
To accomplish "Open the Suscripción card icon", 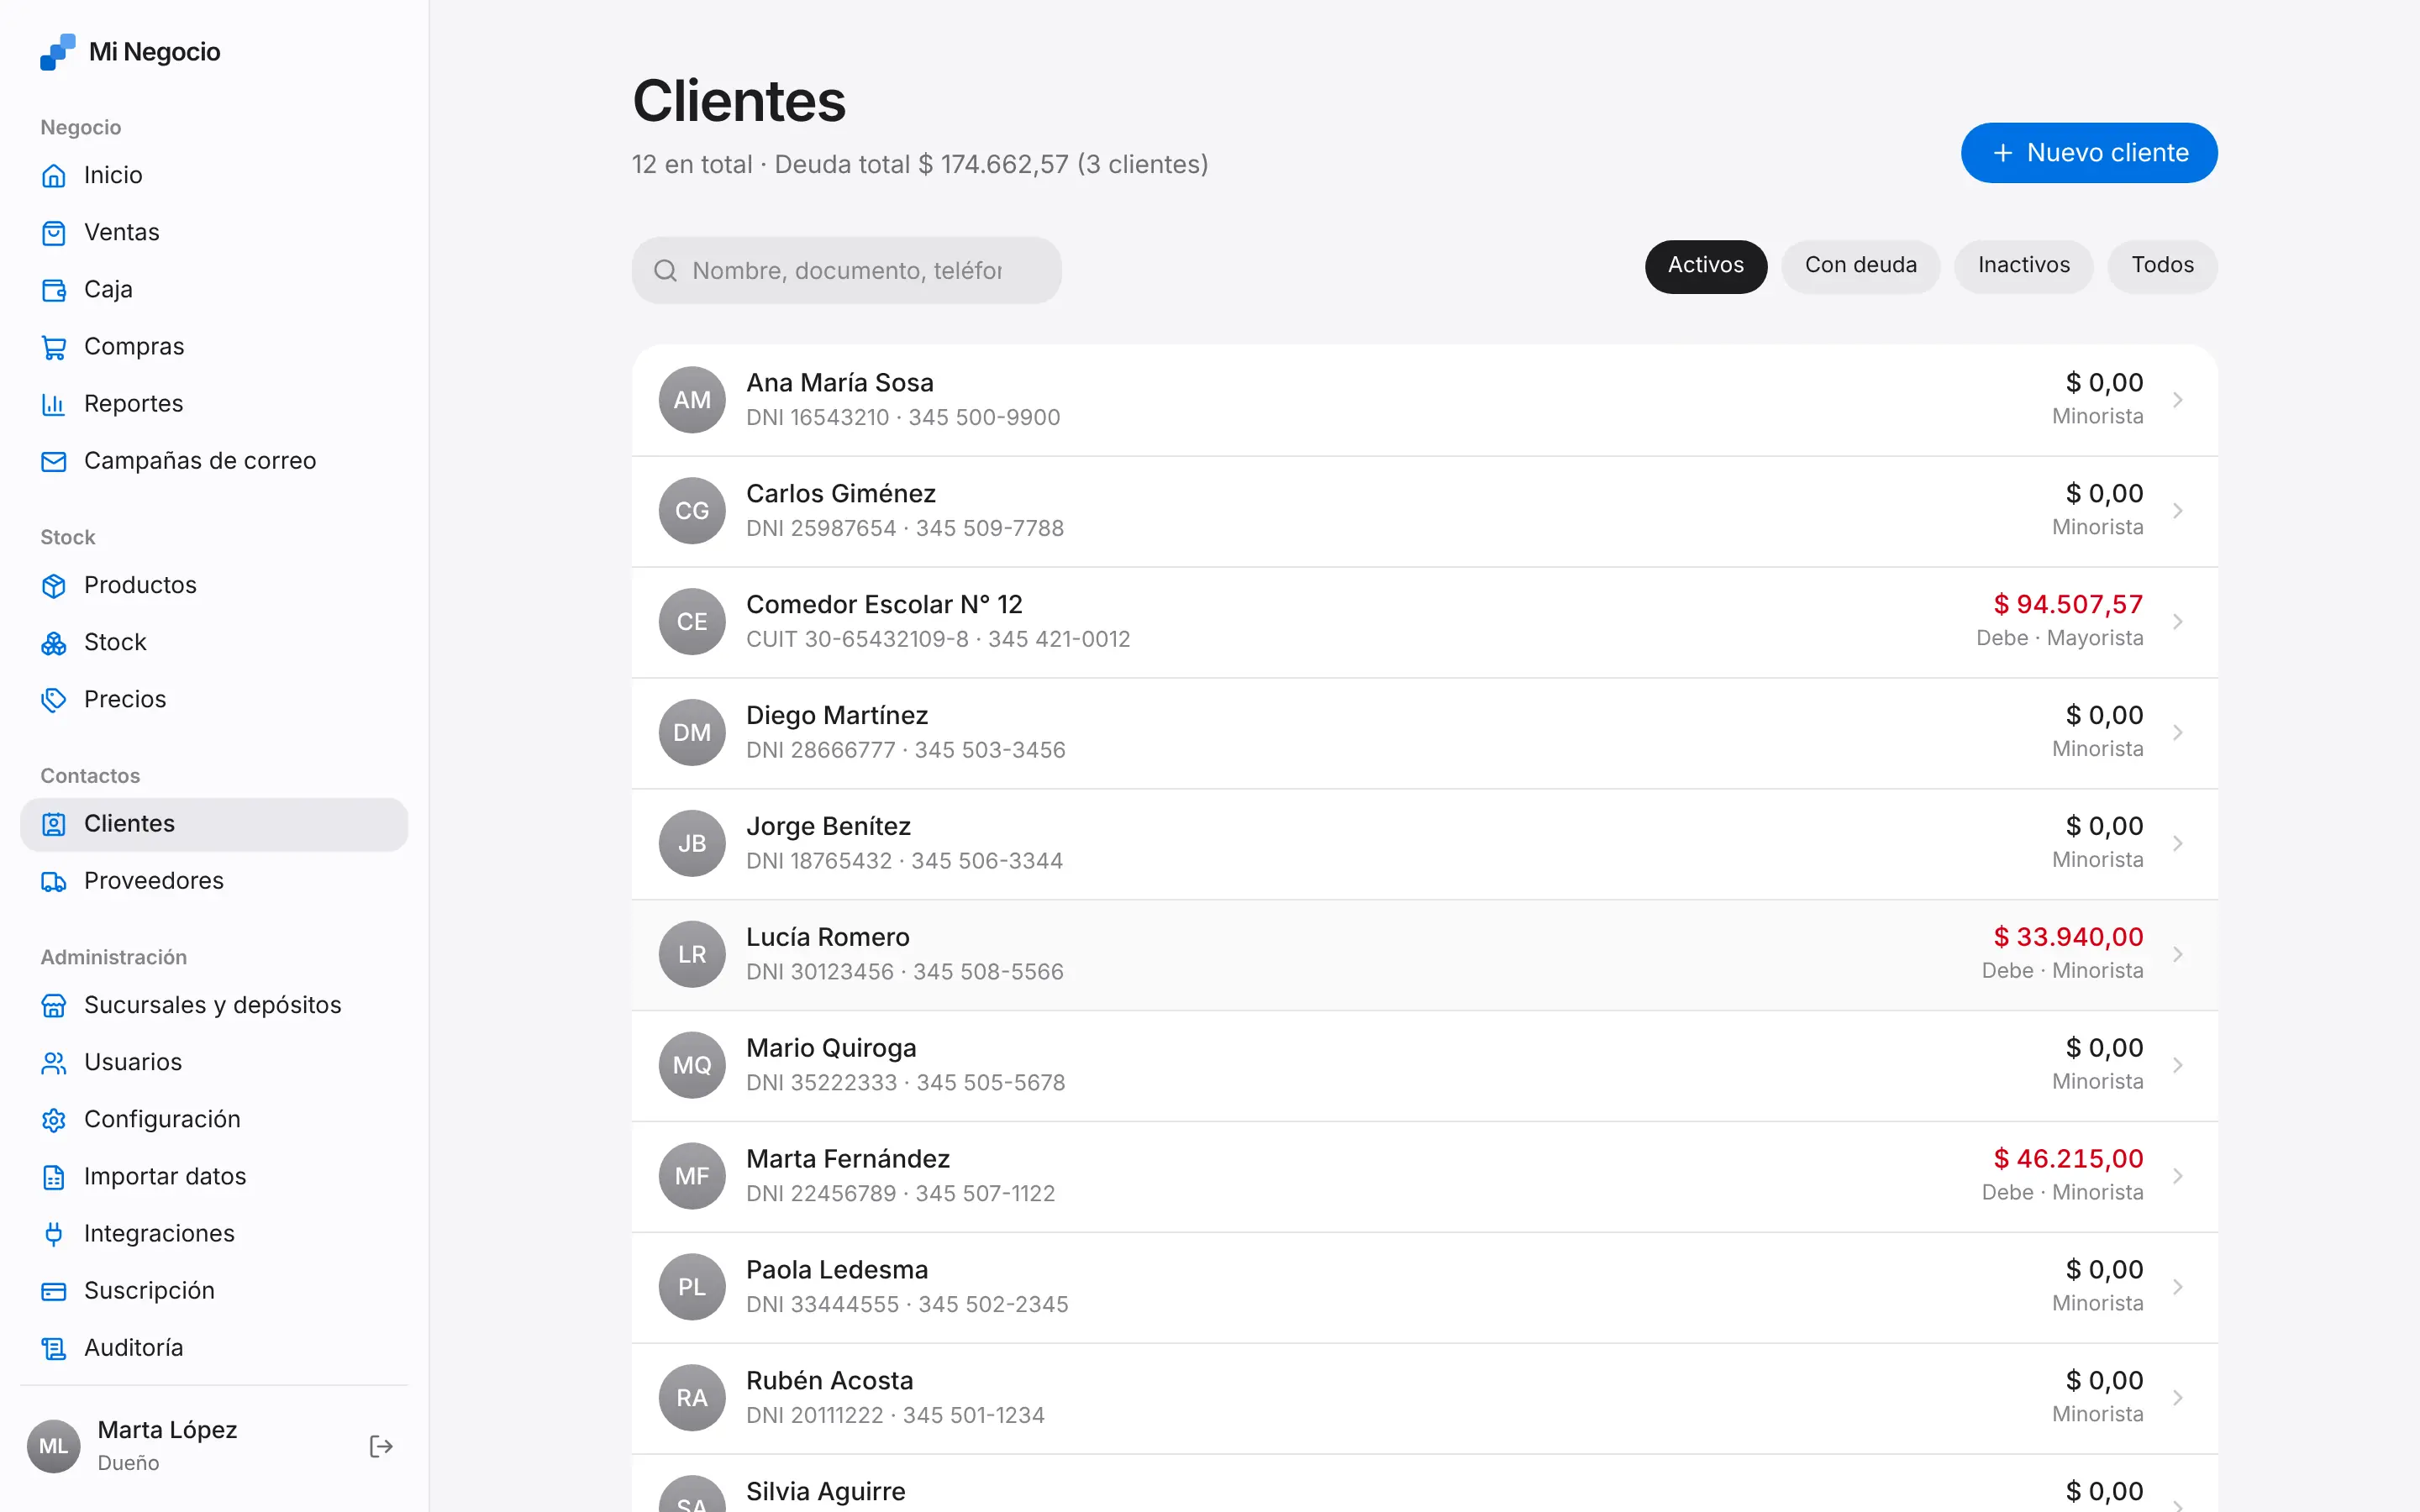I will pos(54,1291).
